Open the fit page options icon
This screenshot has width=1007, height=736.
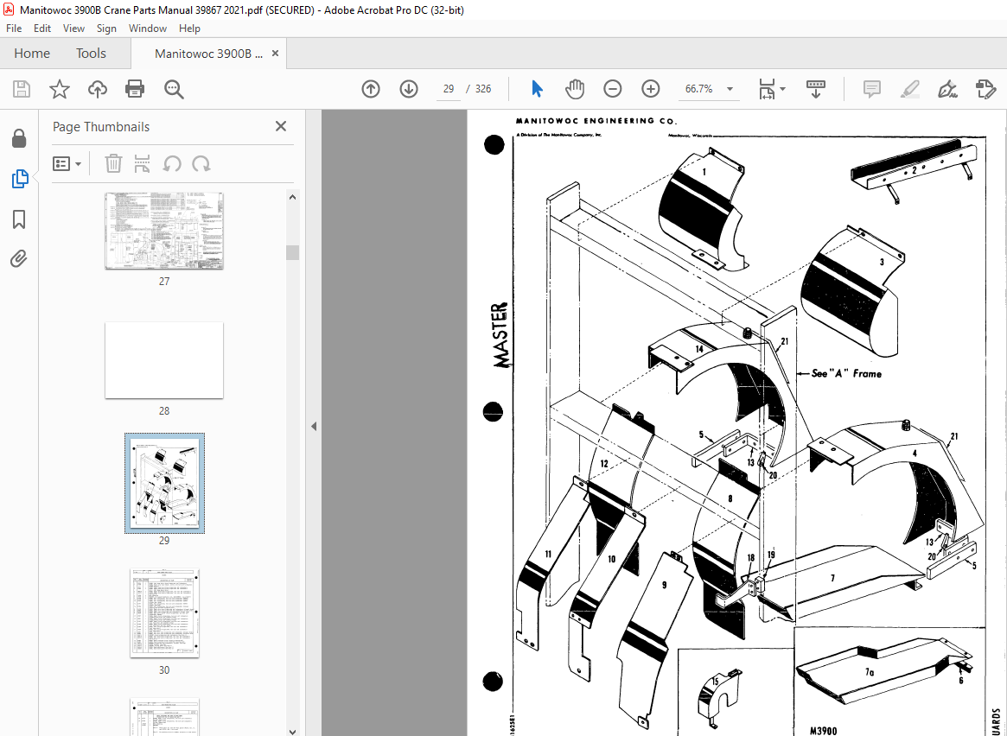pyautogui.click(x=771, y=89)
